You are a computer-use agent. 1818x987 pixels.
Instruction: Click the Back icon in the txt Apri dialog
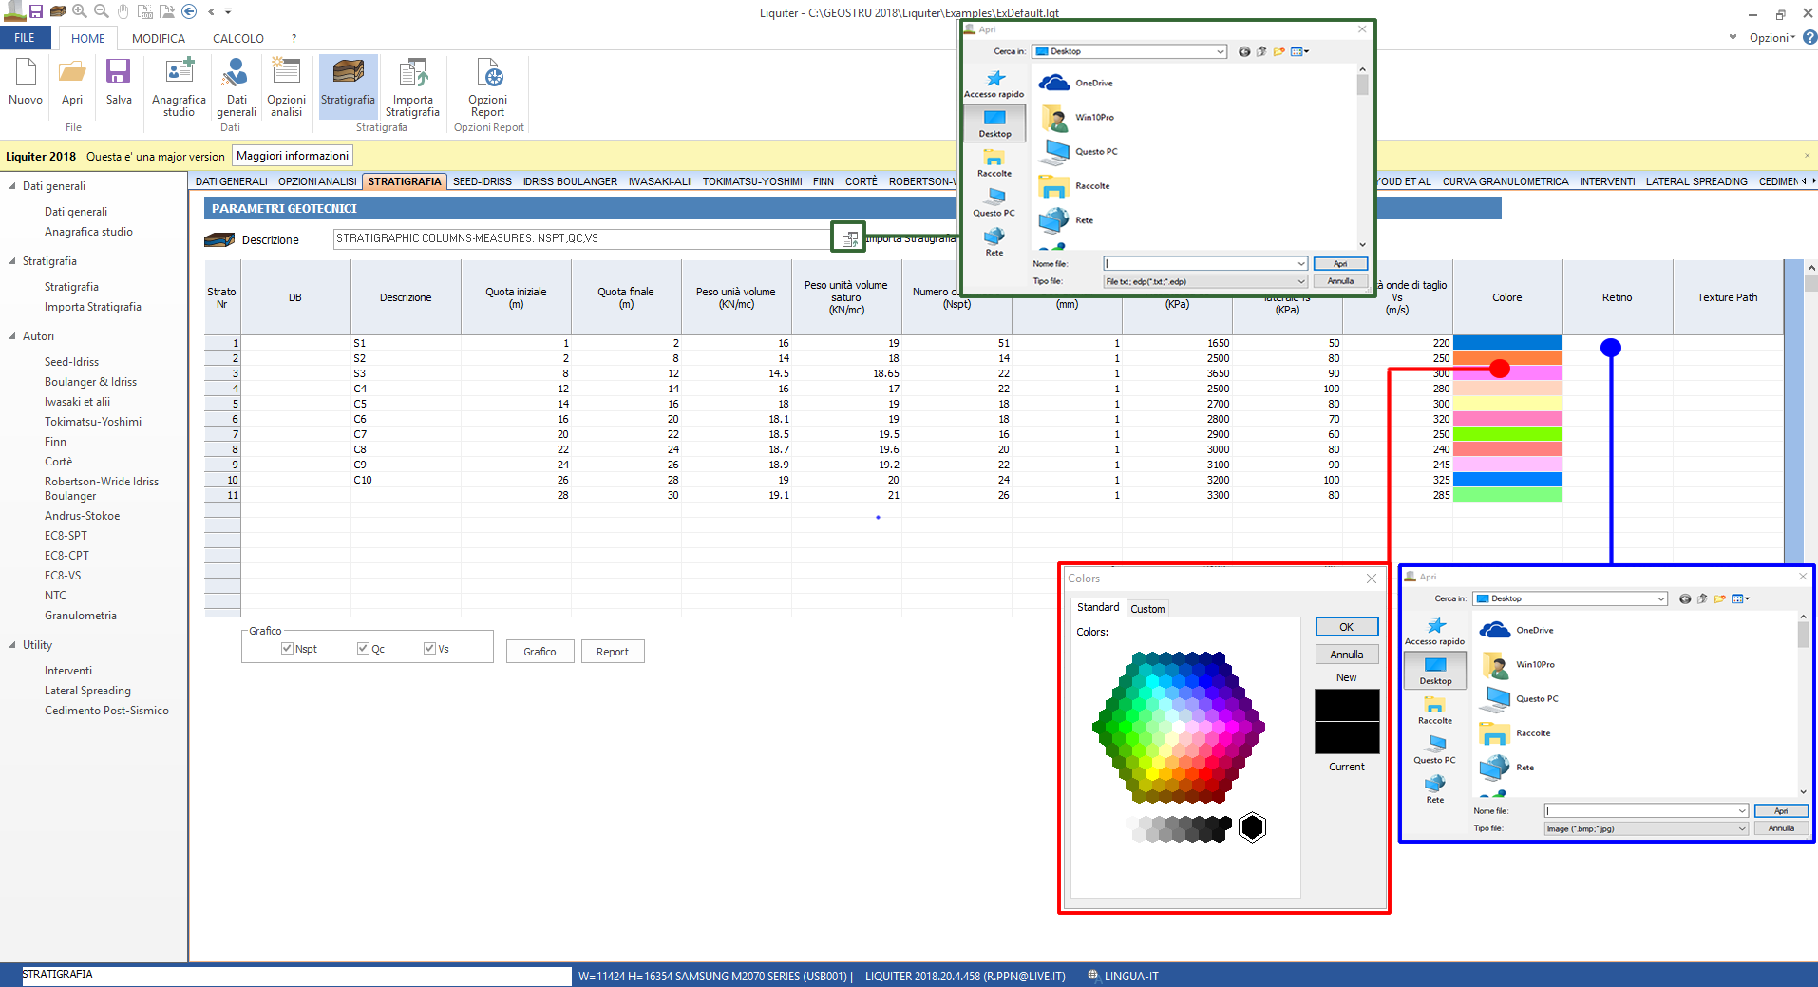click(1244, 51)
